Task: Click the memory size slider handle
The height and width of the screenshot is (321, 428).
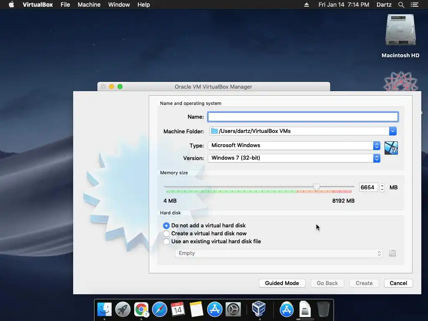Action: (316, 187)
